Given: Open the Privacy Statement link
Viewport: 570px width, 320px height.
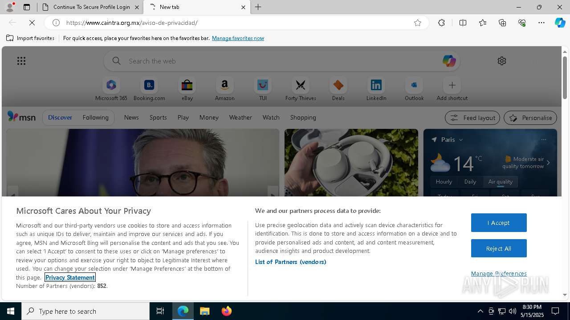Looking at the screenshot, I should (70, 277).
